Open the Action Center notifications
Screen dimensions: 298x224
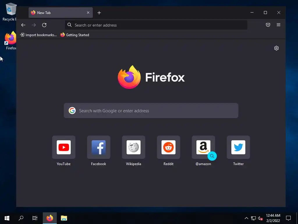click(x=288, y=218)
